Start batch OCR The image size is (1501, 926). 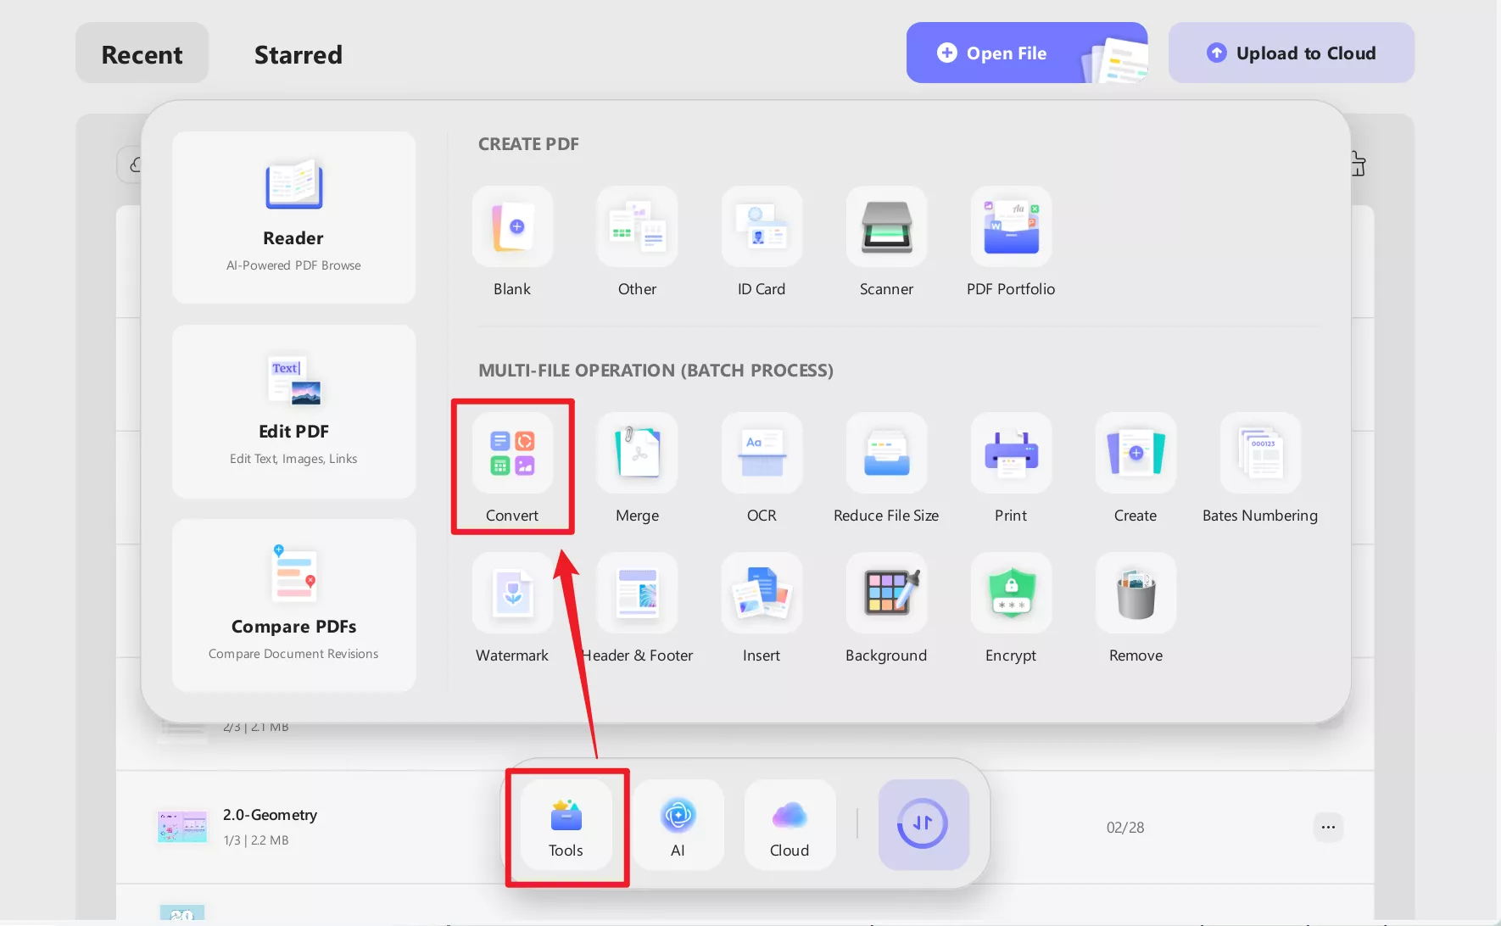(x=762, y=453)
